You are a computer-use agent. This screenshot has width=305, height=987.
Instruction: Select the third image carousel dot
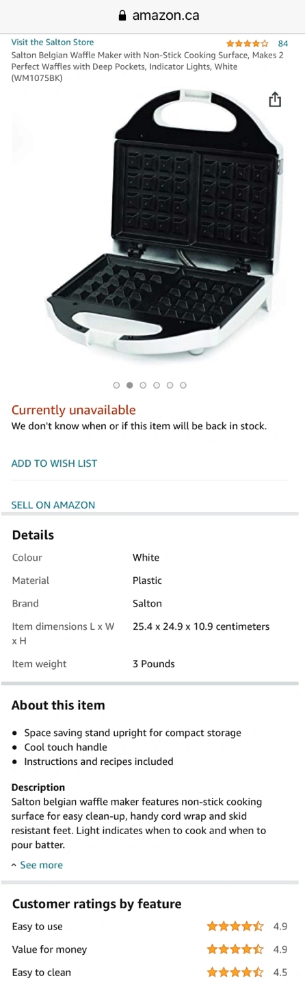[143, 385]
